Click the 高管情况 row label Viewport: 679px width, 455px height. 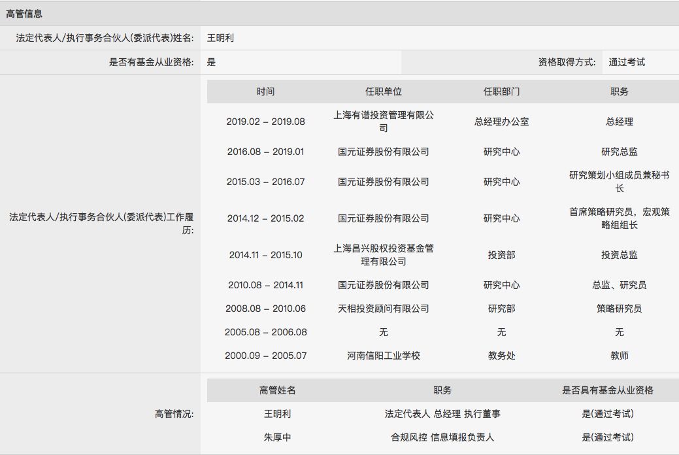click(174, 414)
